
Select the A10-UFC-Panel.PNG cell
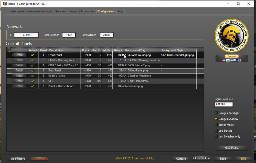tap(142, 81)
